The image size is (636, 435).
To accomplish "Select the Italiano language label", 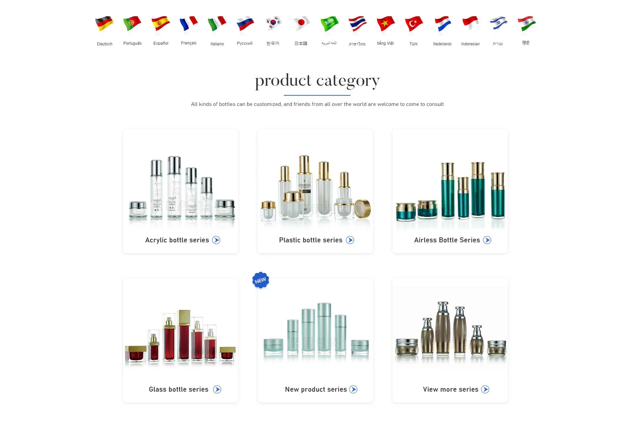I will point(217,44).
